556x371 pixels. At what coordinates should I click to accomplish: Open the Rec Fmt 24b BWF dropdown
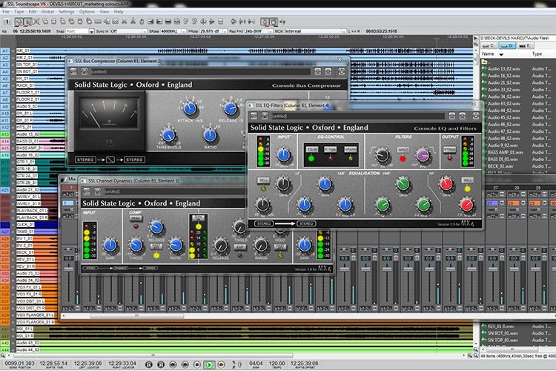pos(270,31)
